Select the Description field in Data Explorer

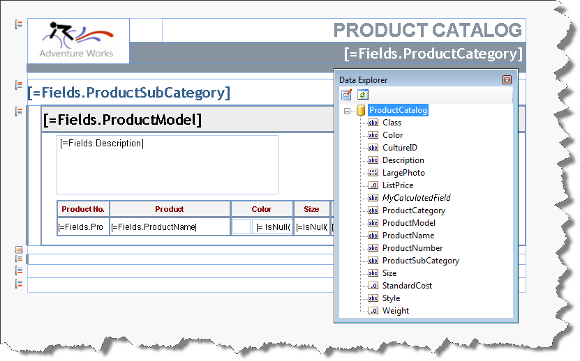[x=403, y=160]
